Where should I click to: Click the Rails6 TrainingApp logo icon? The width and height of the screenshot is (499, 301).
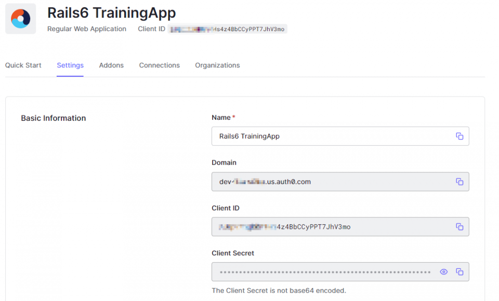pyautogui.click(x=20, y=19)
